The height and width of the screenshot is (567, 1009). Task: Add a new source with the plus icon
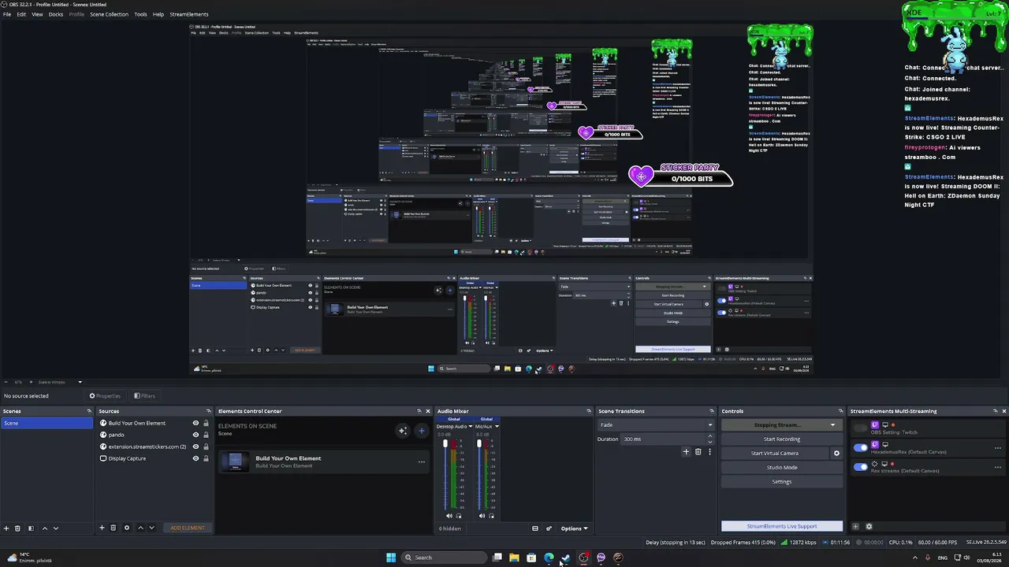(x=102, y=528)
